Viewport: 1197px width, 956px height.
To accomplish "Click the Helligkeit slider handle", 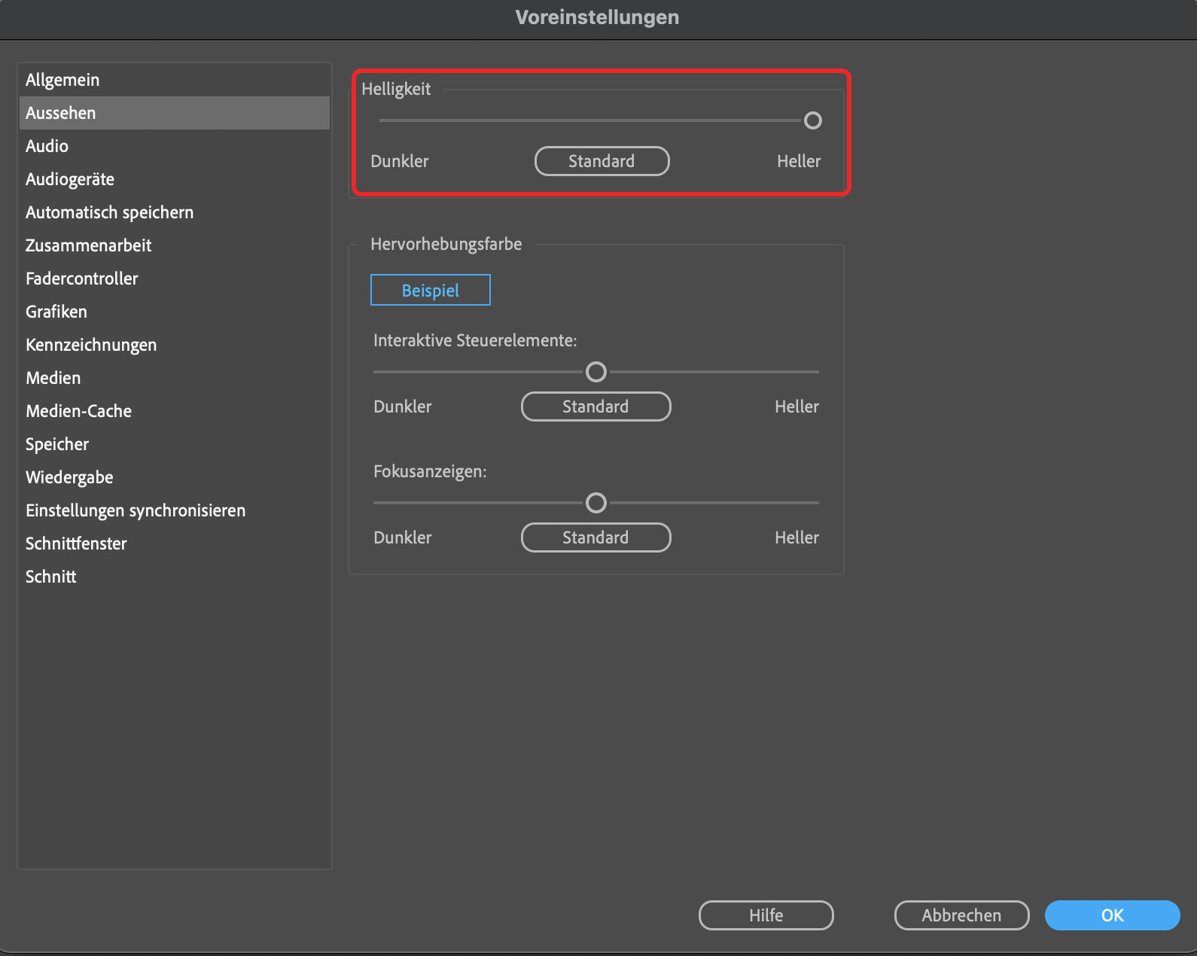I will 812,120.
